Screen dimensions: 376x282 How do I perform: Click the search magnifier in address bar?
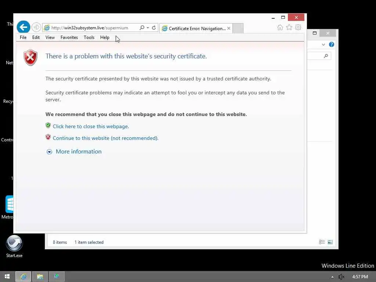pos(142,28)
